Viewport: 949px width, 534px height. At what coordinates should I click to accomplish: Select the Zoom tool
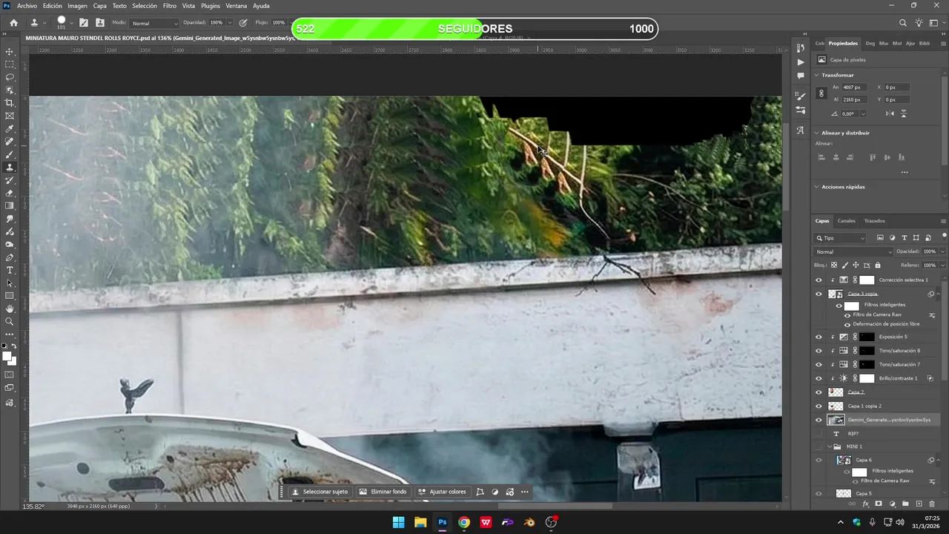point(10,321)
